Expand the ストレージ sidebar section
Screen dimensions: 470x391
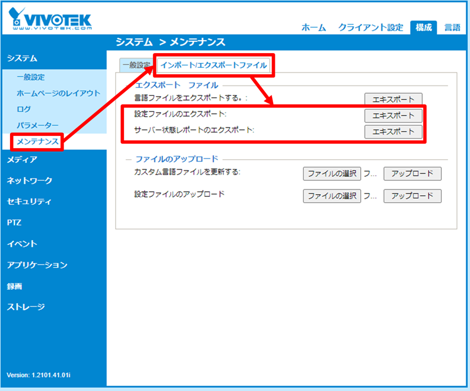pyautogui.click(x=26, y=307)
